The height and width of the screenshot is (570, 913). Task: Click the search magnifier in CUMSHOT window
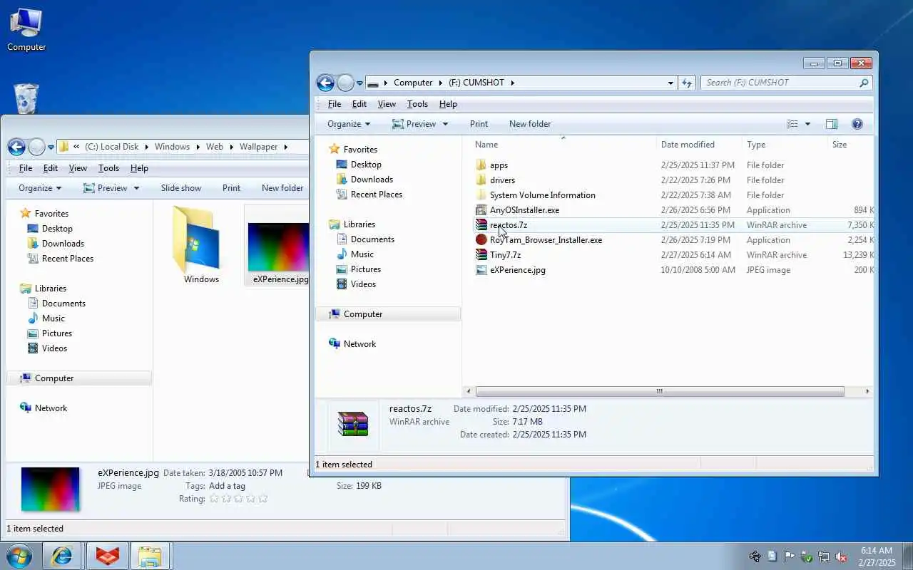click(864, 83)
